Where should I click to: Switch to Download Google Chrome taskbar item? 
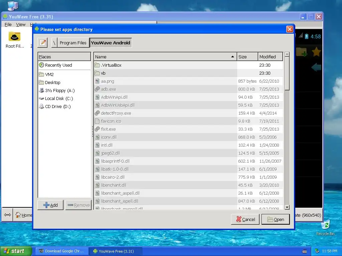tap(62, 251)
